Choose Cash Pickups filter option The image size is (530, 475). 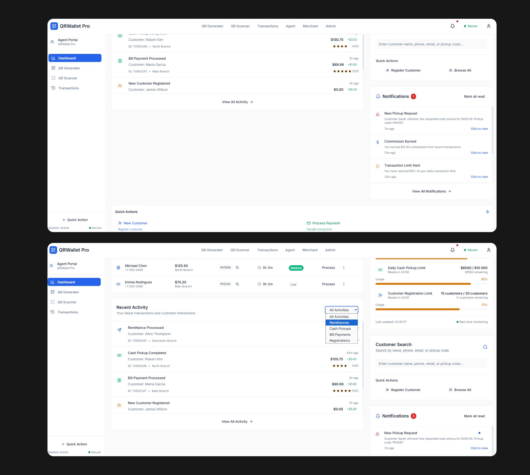[x=340, y=329]
